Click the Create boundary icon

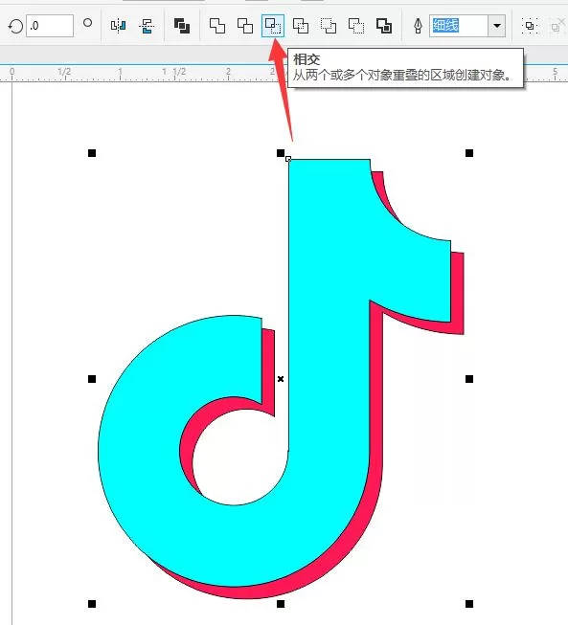pyautogui.click(x=384, y=26)
